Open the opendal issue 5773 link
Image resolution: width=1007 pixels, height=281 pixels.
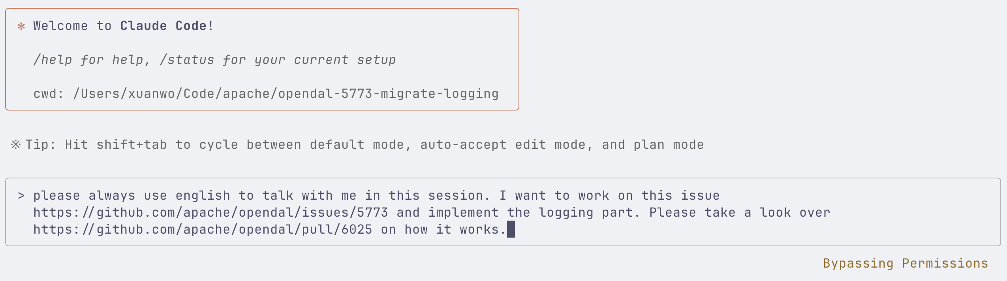[211, 213]
